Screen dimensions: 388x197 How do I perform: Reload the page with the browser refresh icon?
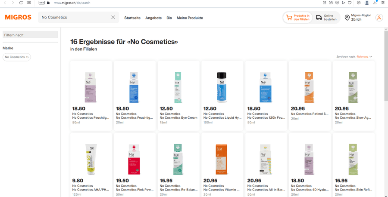[21, 3]
